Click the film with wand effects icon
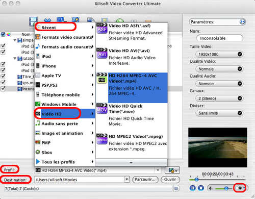Image resolution: width=255 pixels, height=199 pixels. coord(75,19)
